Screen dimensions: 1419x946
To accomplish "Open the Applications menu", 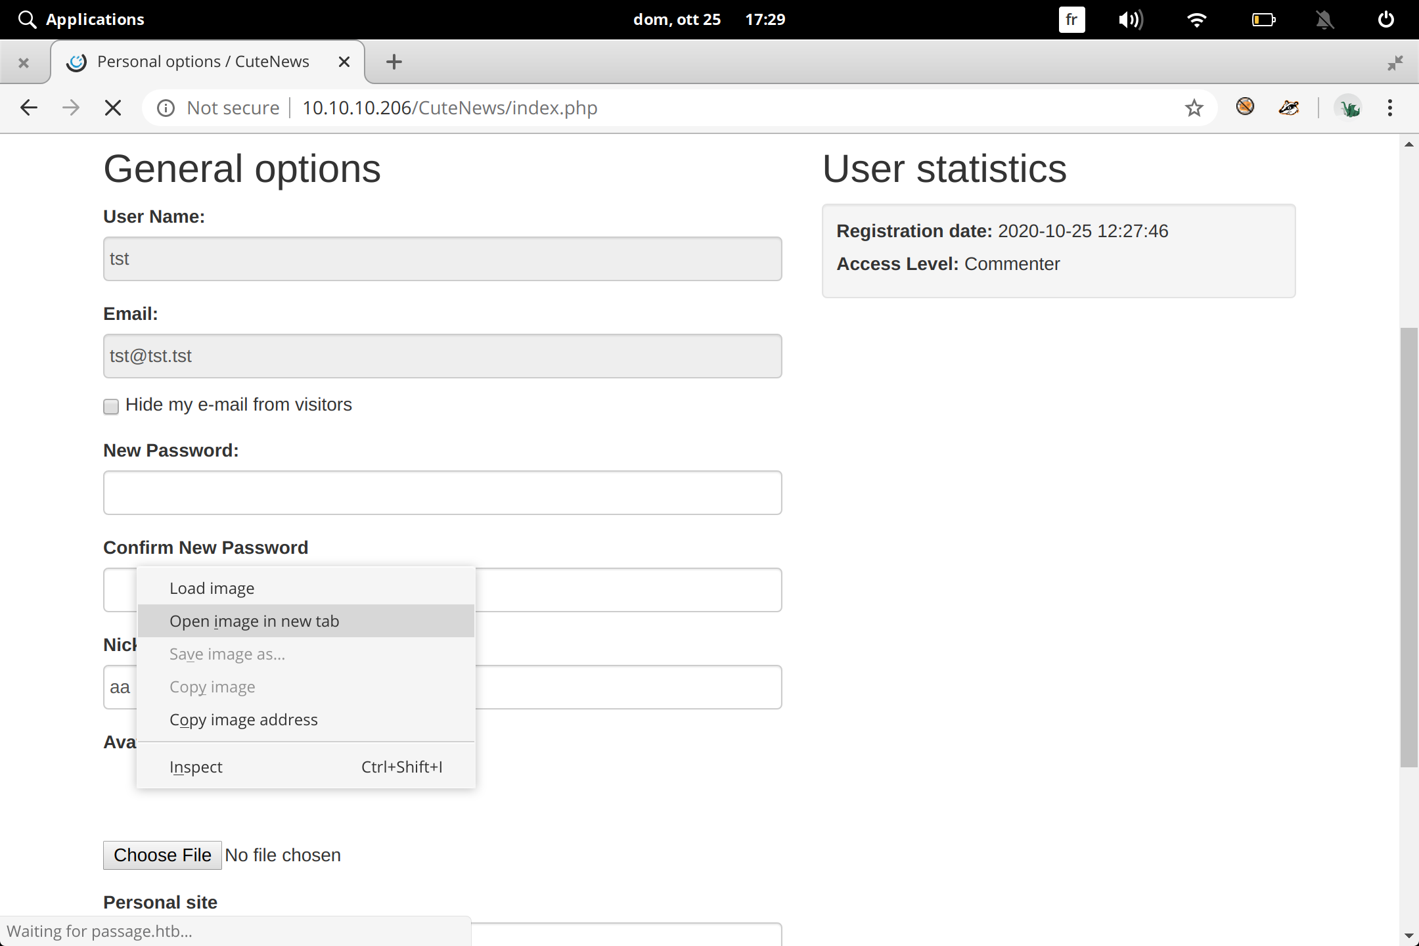I will pyautogui.click(x=81, y=20).
